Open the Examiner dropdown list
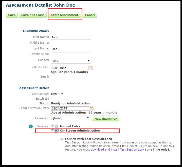The image size is (182, 167). coord(71,118)
